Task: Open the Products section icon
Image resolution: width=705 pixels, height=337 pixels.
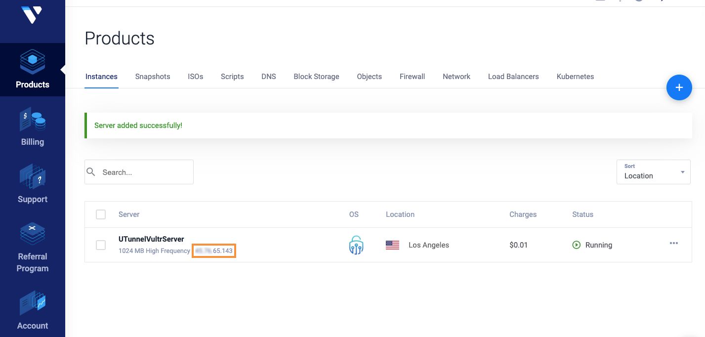Action: (x=33, y=62)
